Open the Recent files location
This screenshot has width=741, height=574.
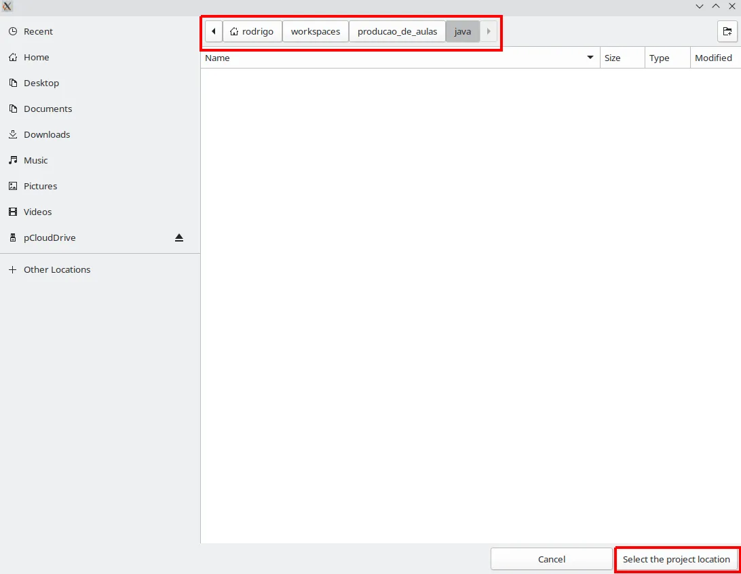click(x=100, y=32)
